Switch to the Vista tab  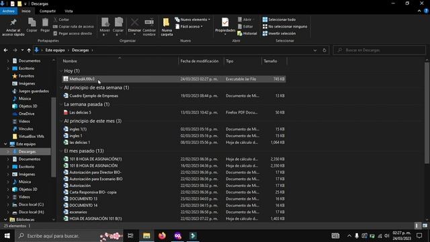click(69, 11)
